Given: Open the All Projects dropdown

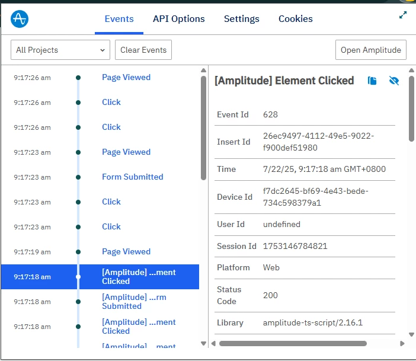Looking at the screenshot, I should point(60,50).
